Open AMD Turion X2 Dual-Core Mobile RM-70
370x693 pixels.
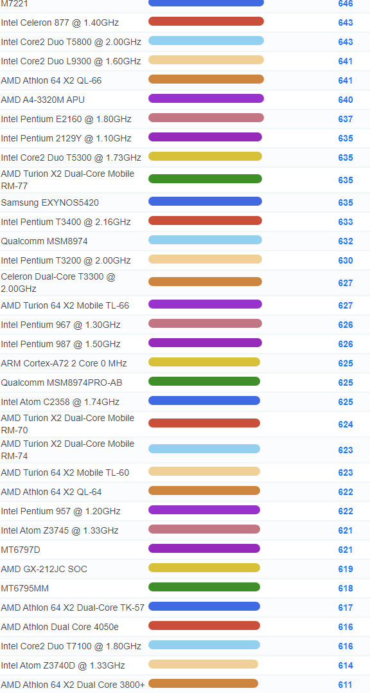tap(67, 424)
